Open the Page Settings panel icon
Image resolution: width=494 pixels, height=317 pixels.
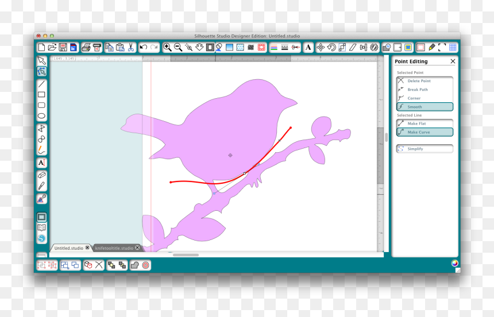420,48
